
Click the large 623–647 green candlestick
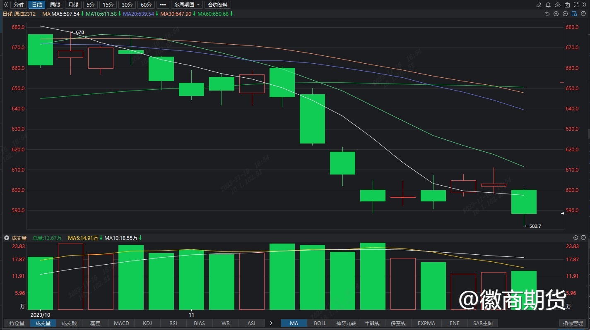pyautogui.click(x=313, y=119)
